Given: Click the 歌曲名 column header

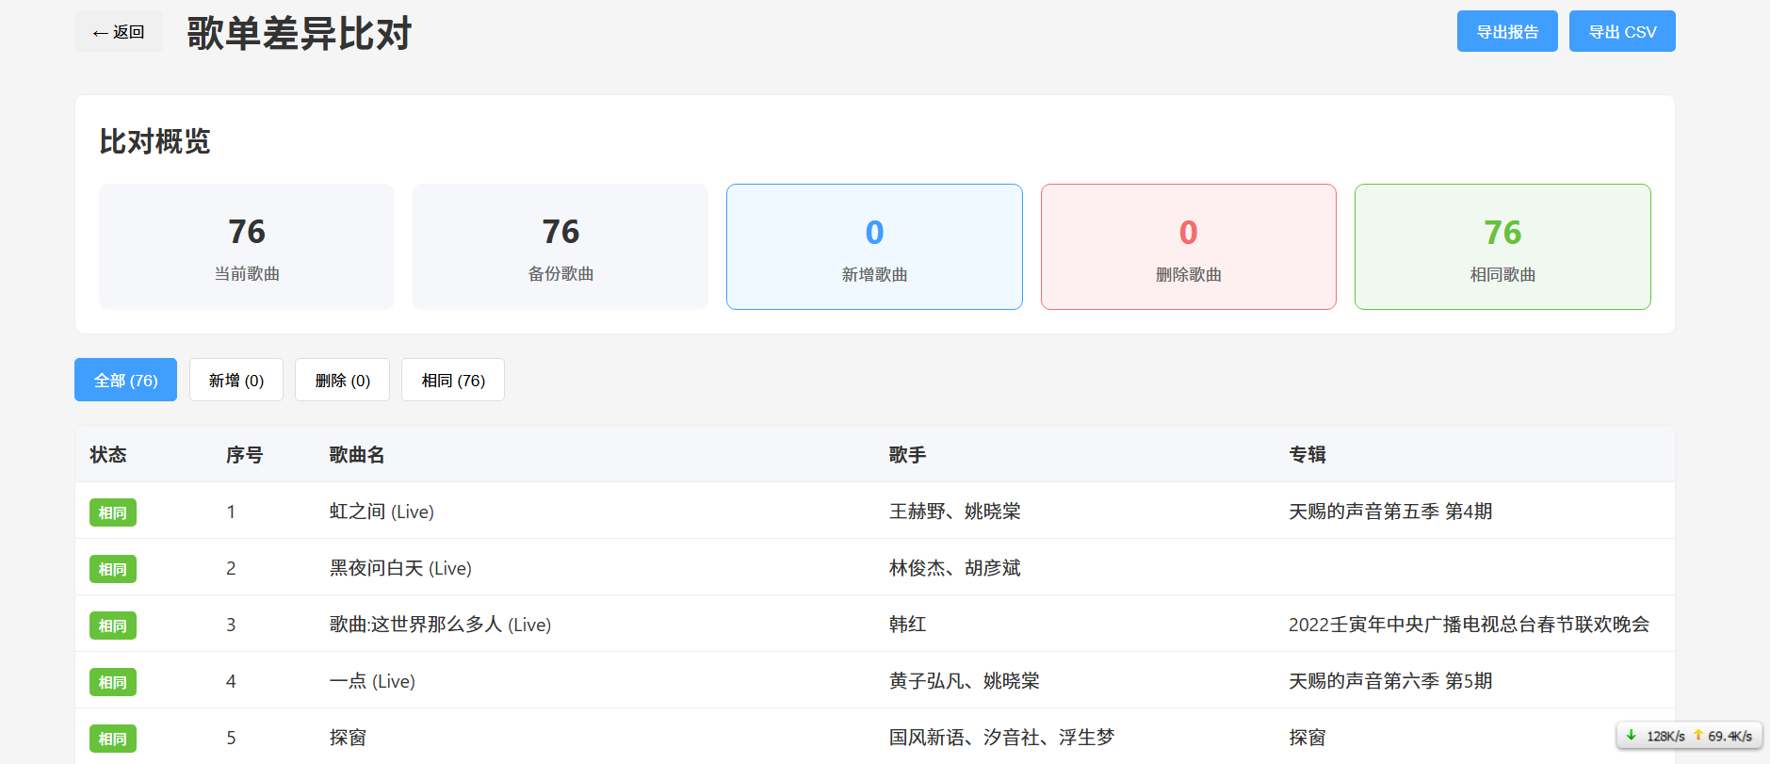Looking at the screenshot, I should tap(357, 455).
